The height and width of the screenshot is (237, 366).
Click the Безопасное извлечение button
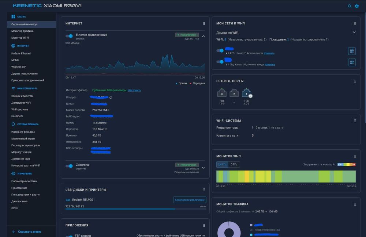[x=190, y=200]
